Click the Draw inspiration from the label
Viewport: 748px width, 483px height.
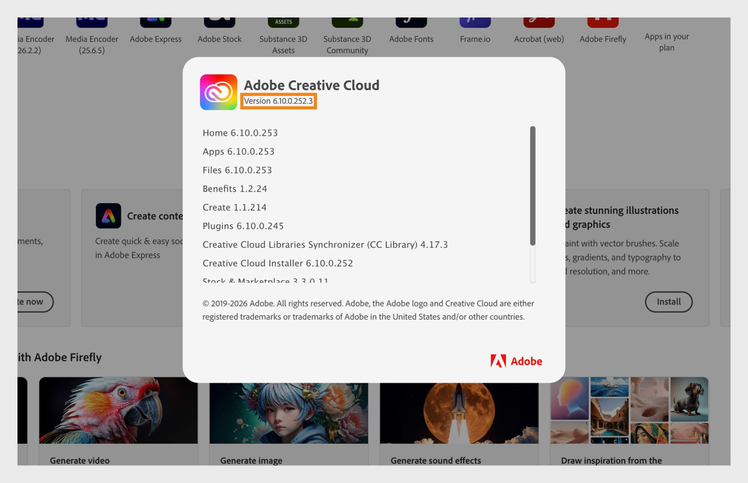pyautogui.click(x=612, y=460)
